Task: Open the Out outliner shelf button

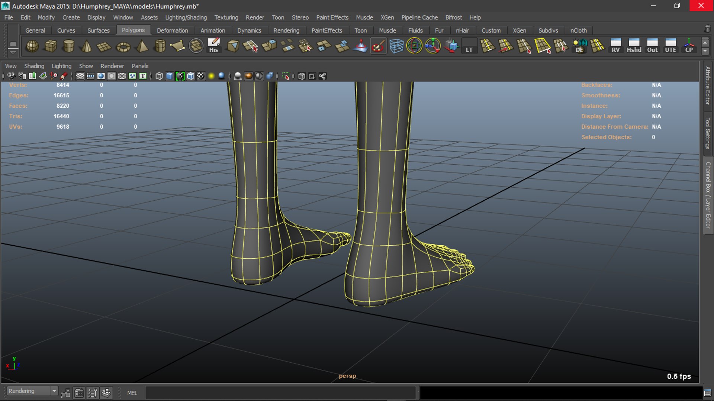Action: coord(652,46)
